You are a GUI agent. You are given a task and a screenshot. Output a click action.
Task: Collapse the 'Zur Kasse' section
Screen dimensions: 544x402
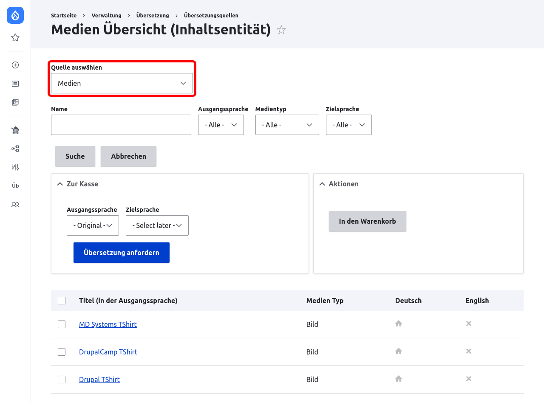(77, 184)
